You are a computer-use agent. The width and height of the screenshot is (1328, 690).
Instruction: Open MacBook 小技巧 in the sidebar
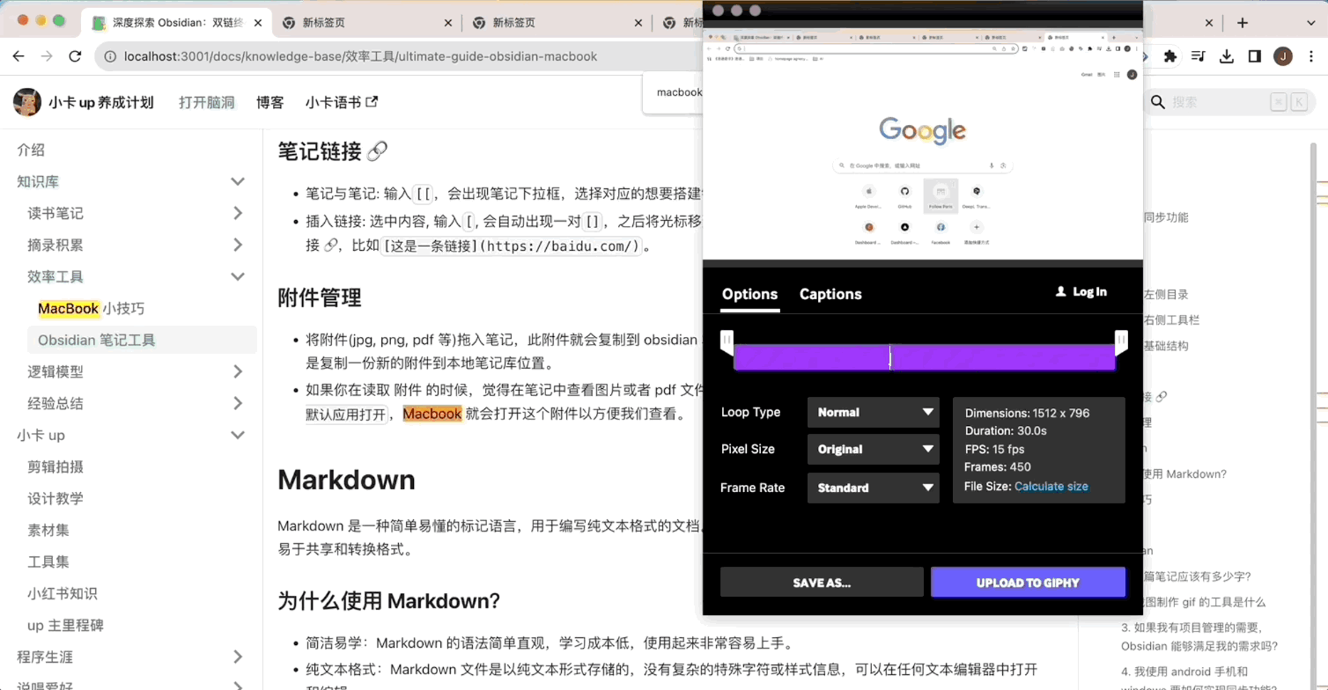[x=91, y=308]
